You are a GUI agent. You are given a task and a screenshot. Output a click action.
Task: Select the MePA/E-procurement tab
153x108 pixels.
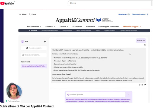pyautogui.click(x=84, y=31)
